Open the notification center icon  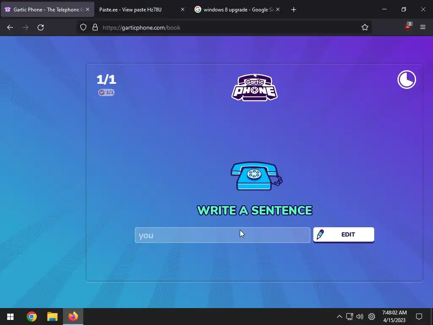click(419, 317)
